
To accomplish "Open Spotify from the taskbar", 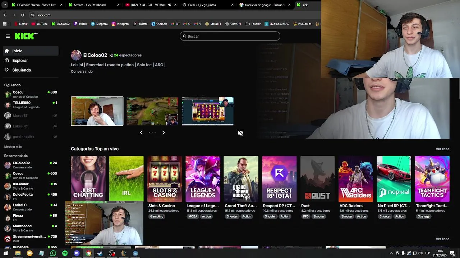I will pos(65,253).
